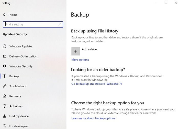Go to Backup and Restore (Windows 7)
Screen dimensions: 179x129
97,84
